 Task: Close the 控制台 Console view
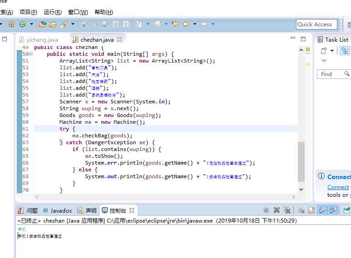pyautogui.click(x=132, y=210)
